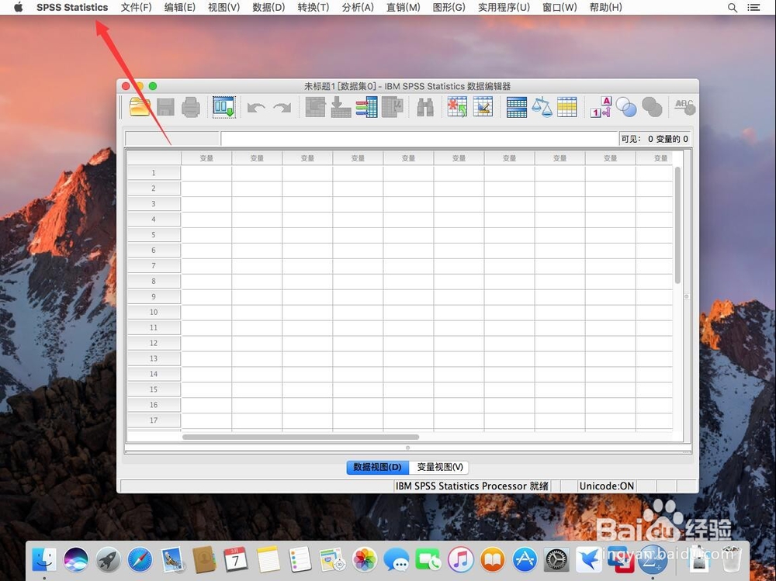Click the cell name box field
Screen dimensions: 776x581
[x=171, y=139]
